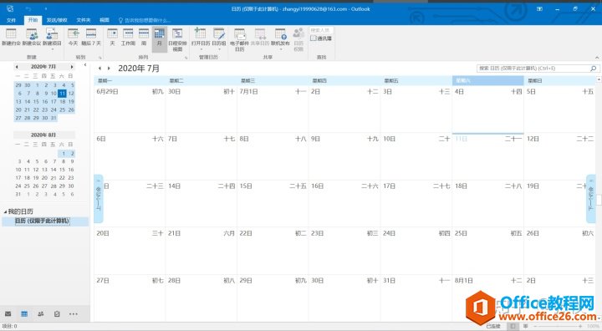Open ribbon display options
This screenshot has width=602, height=331.
tap(540, 9)
